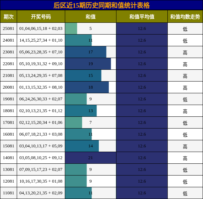
Task: Select sum value 19 in row 22081
Action: click(x=90, y=64)
